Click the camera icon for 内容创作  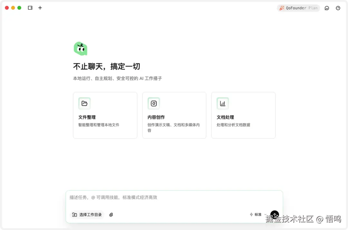click(154, 103)
